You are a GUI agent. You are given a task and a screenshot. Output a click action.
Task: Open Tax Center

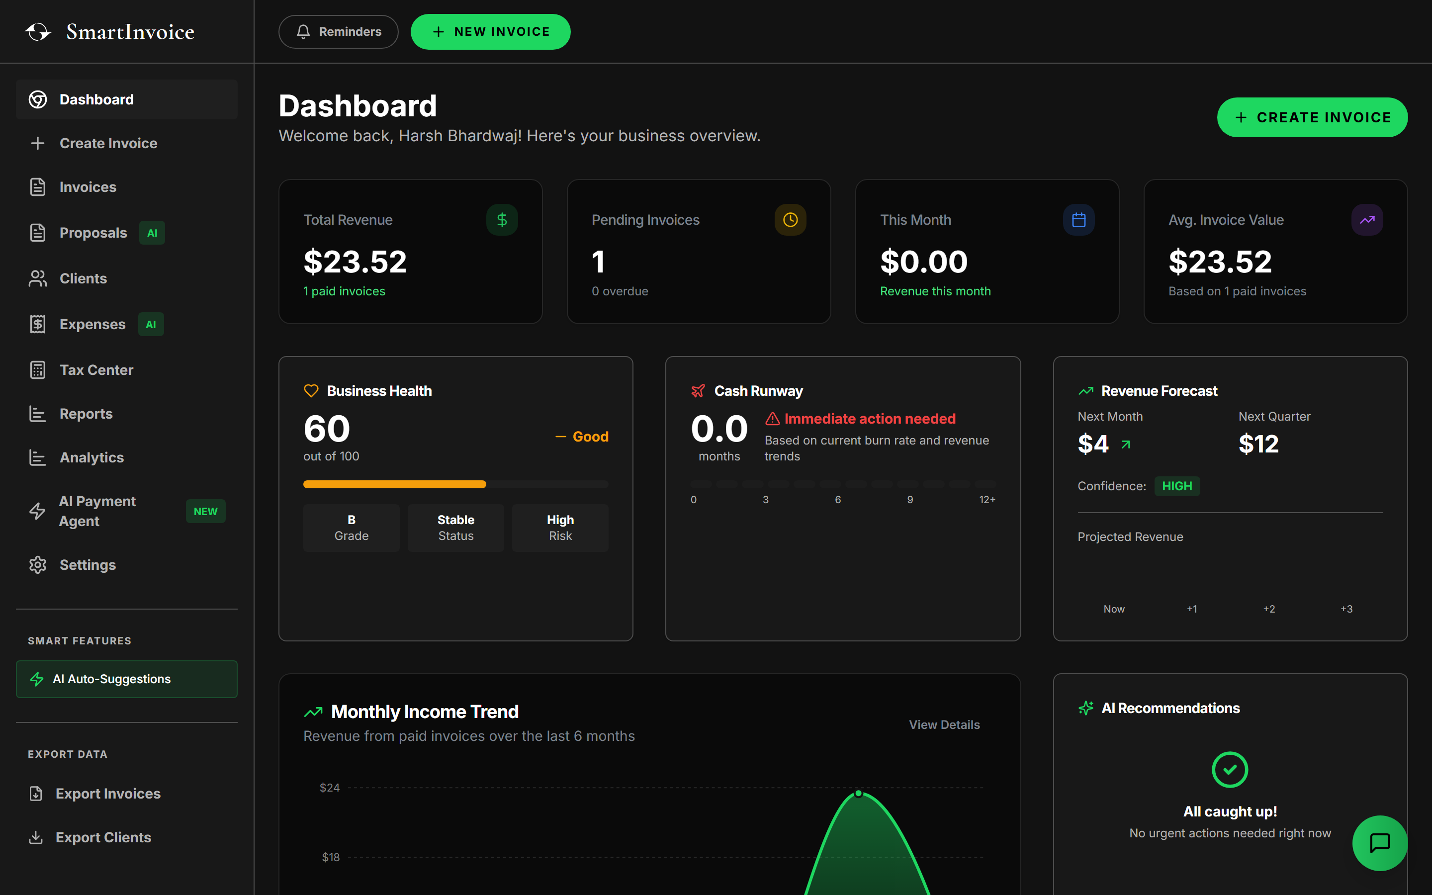click(x=127, y=370)
